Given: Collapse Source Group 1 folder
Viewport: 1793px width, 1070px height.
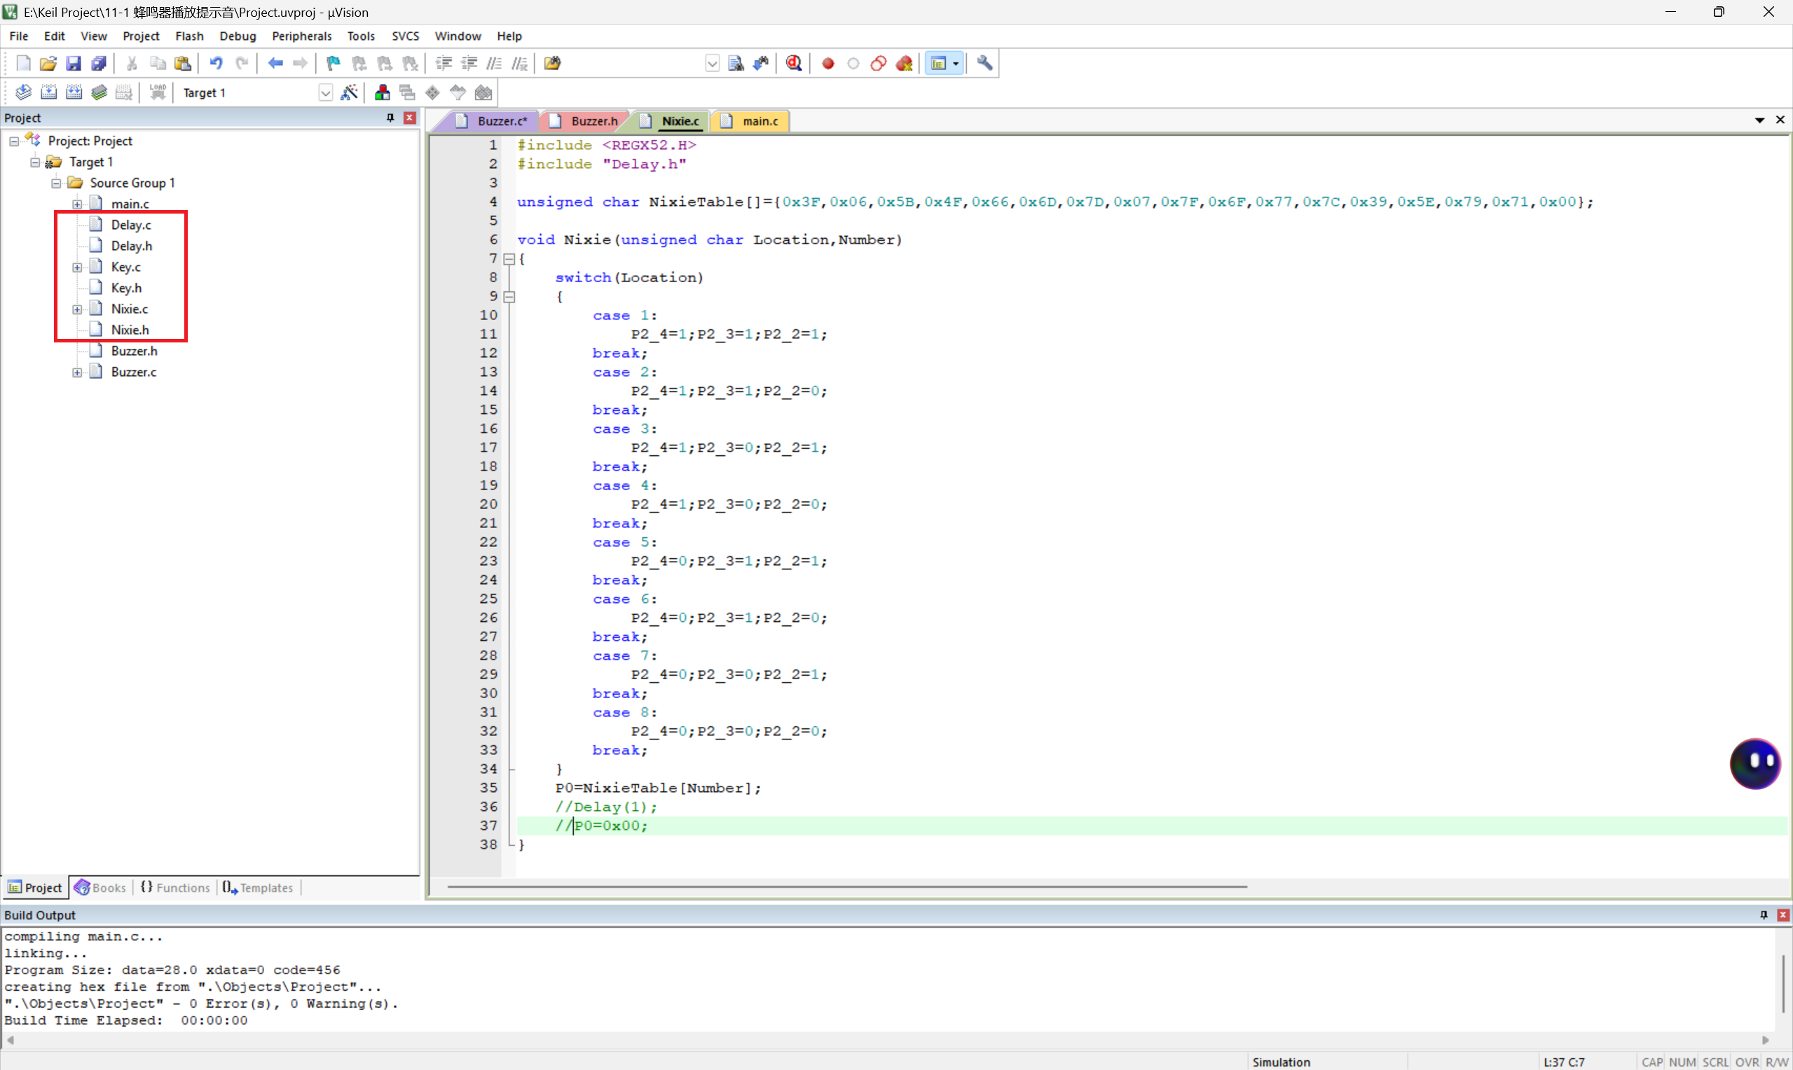Looking at the screenshot, I should (55, 183).
